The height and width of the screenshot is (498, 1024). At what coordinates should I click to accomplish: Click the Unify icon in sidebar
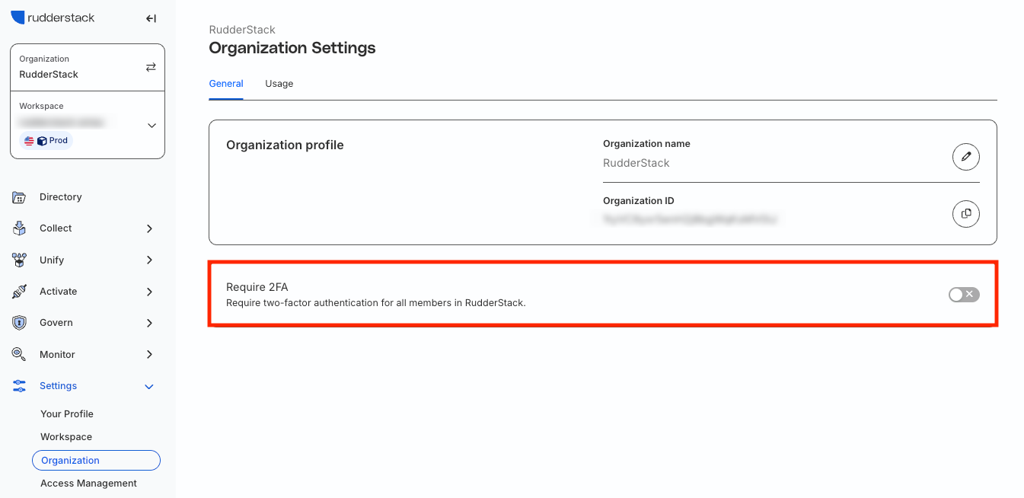click(x=20, y=260)
